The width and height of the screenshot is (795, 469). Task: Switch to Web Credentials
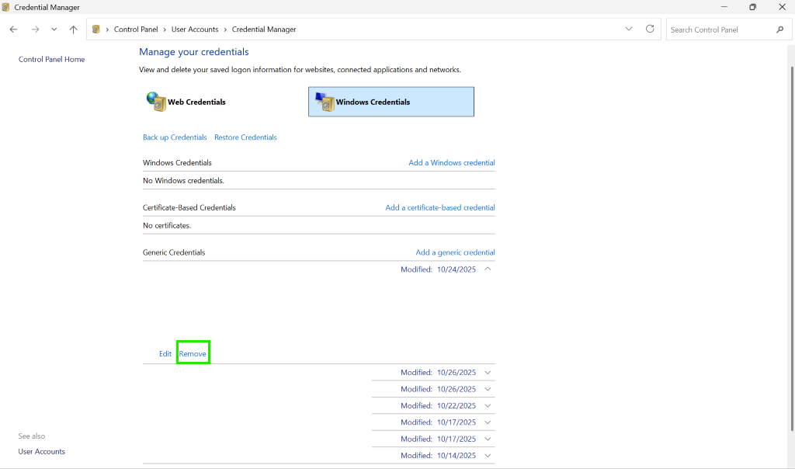click(x=186, y=102)
